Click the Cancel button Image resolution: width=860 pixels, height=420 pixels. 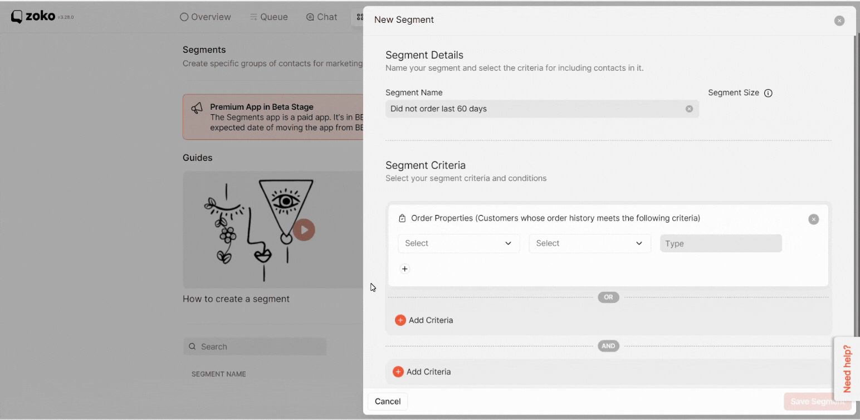tap(388, 402)
